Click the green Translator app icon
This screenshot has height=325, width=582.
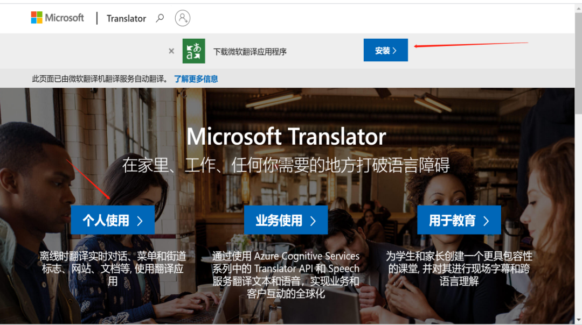pos(194,51)
